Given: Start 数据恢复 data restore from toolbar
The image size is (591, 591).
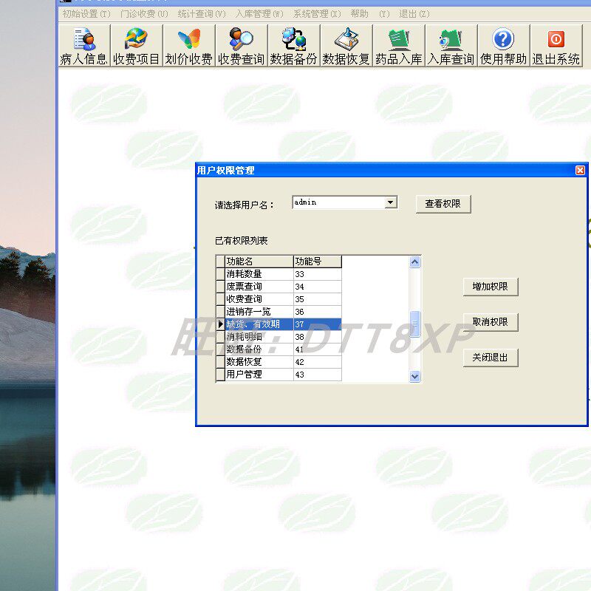Looking at the screenshot, I should 346,46.
